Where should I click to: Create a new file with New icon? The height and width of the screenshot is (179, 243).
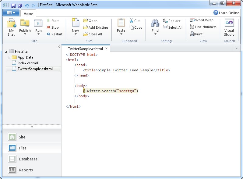pyautogui.click(x=76, y=23)
